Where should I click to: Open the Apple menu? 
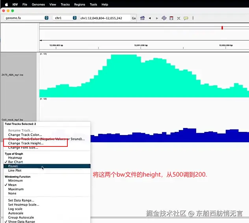(x=6, y=4)
